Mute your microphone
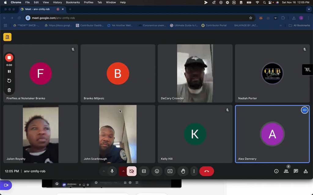Image resolution: width=313 pixels, height=195 pixels. click(112, 171)
